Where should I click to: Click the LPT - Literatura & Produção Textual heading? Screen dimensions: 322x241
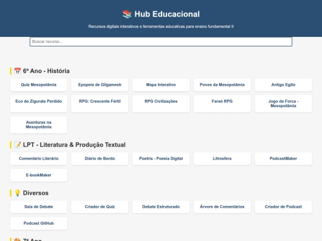(74, 145)
